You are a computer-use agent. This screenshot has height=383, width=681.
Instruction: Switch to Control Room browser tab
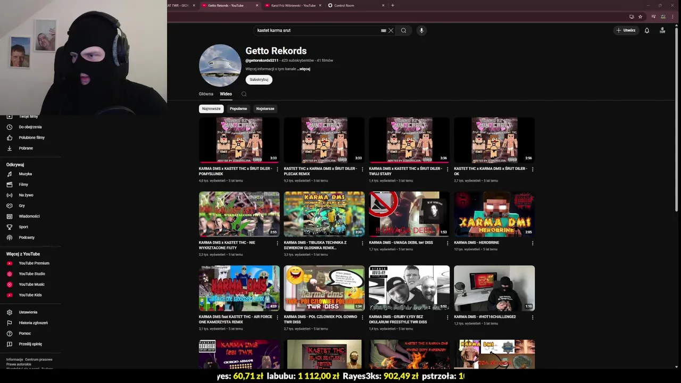[x=355, y=5]
